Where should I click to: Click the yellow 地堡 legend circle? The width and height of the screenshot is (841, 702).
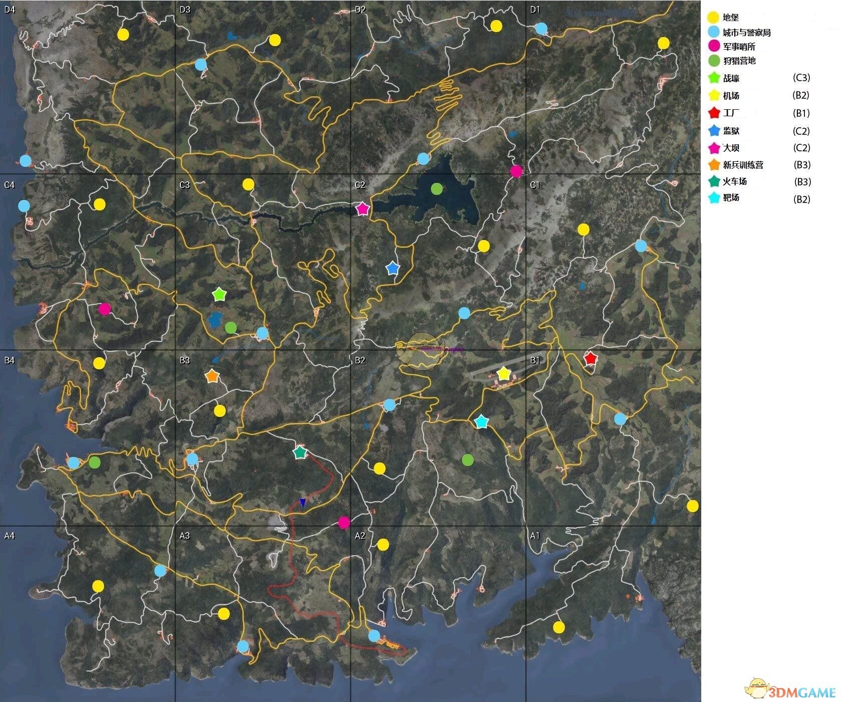coord(713,18)
